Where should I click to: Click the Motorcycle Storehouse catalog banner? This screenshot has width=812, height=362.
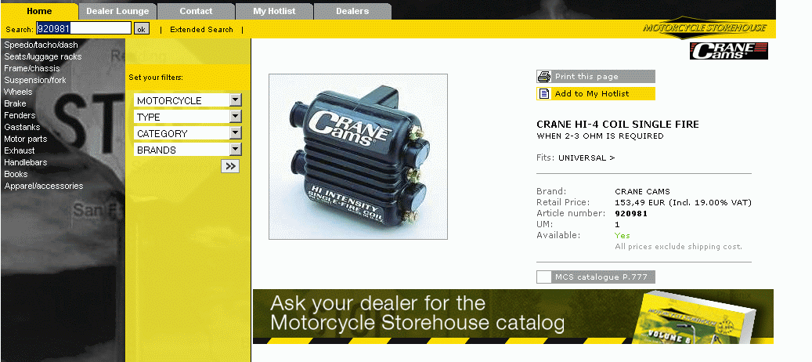[x=513, y=317]
